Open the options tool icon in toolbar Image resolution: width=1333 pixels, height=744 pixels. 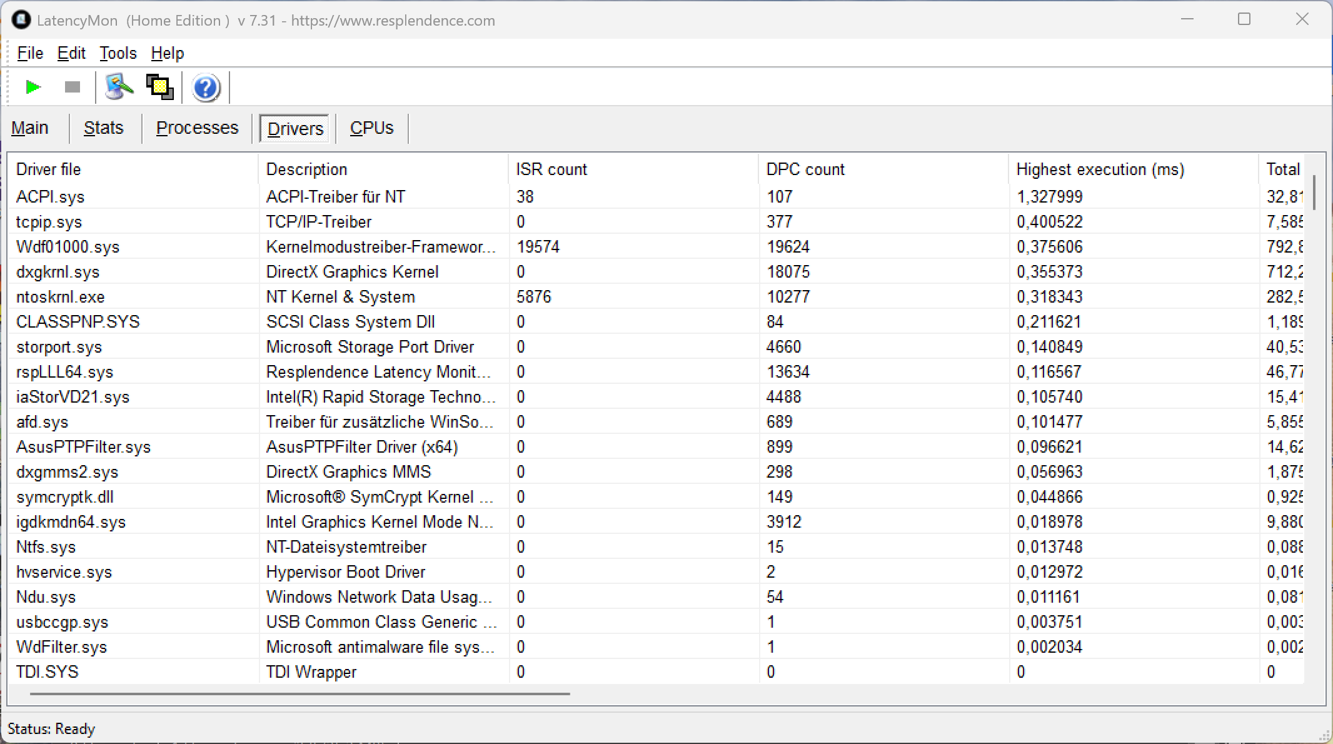click(x=119, y=87)
